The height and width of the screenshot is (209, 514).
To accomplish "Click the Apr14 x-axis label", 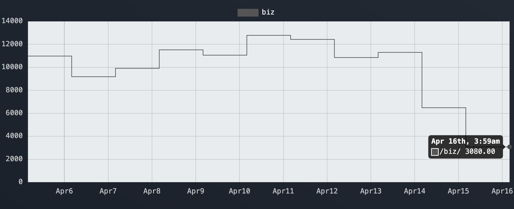I will [x=415, y=191].
